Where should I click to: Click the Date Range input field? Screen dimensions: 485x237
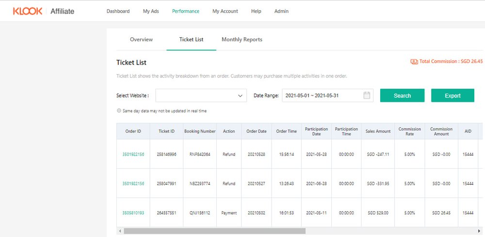327,95
